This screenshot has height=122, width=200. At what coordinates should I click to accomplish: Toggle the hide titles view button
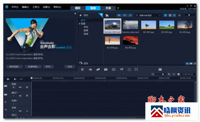point(165,15)
